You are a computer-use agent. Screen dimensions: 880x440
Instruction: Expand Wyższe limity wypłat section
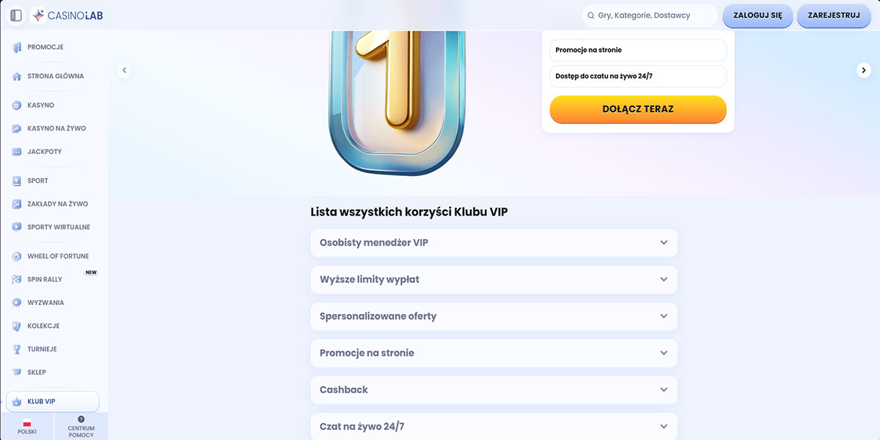494,279
